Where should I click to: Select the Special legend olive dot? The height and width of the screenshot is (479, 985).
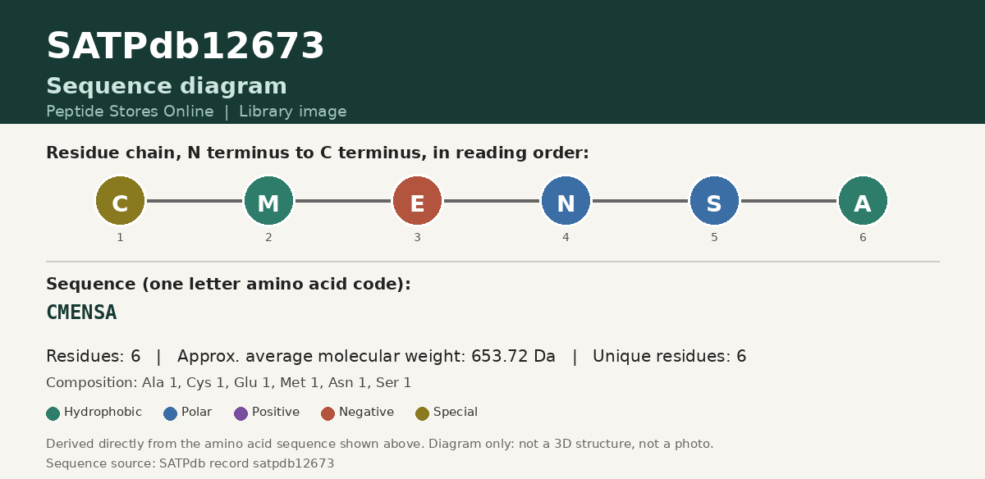pos(423,413)
